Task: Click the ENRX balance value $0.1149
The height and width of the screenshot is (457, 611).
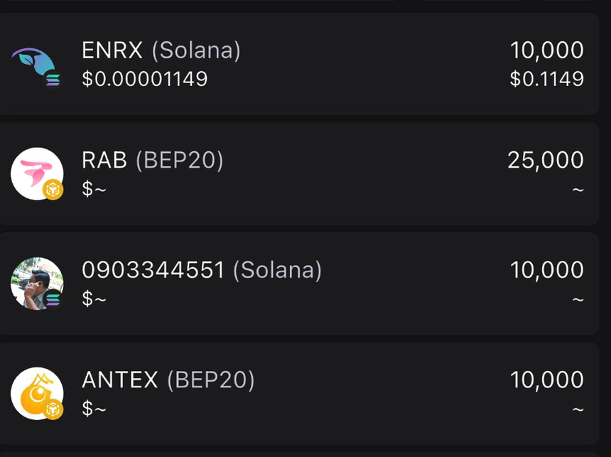Action: coord(546,79)
